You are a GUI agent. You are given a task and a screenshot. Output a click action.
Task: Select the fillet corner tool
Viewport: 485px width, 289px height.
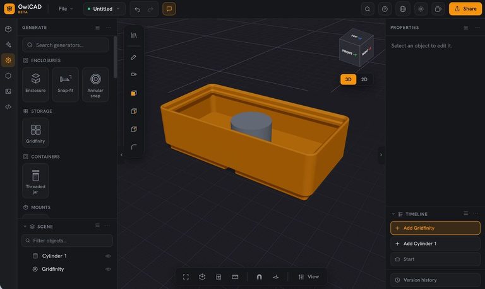134,147
